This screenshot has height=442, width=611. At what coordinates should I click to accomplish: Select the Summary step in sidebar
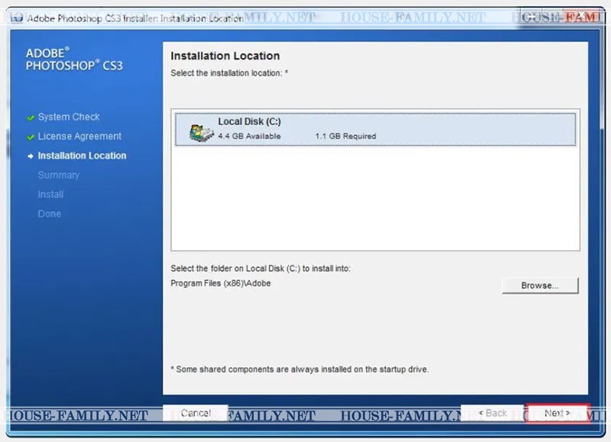pyautogui.click(x=59, y=176)
